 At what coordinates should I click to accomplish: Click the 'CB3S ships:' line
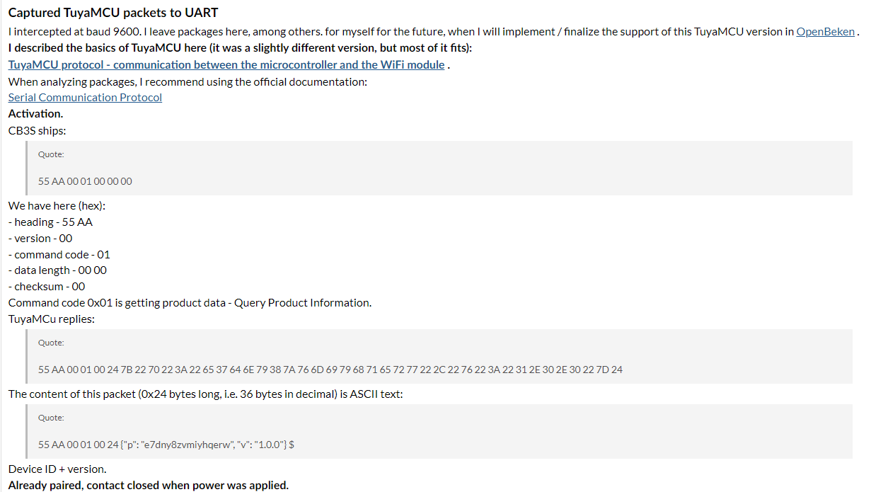click(x=37, y=130)
